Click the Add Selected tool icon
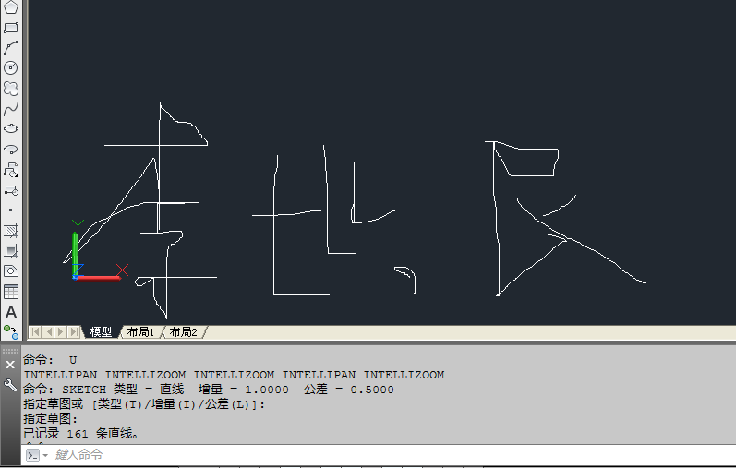The height and width of the screenshot is (468, 736). [x=11, y=332]
